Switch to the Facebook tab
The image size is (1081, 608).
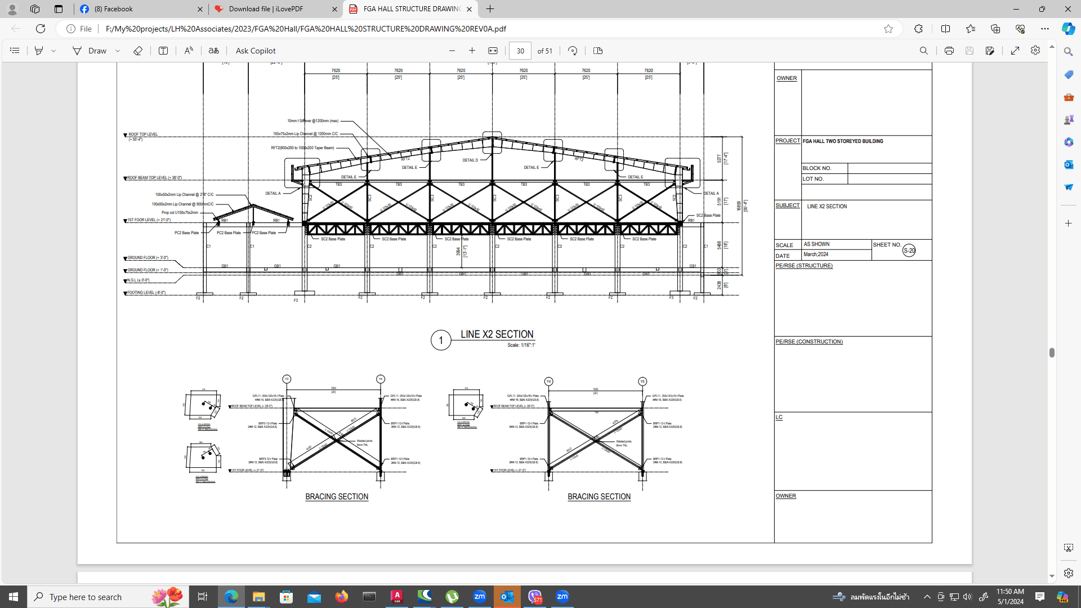[141, 9]
